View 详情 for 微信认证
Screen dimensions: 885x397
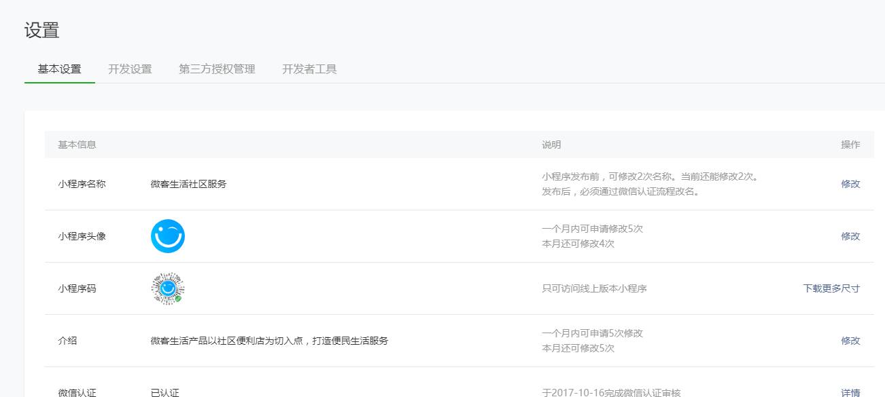[x=850, y=392]
